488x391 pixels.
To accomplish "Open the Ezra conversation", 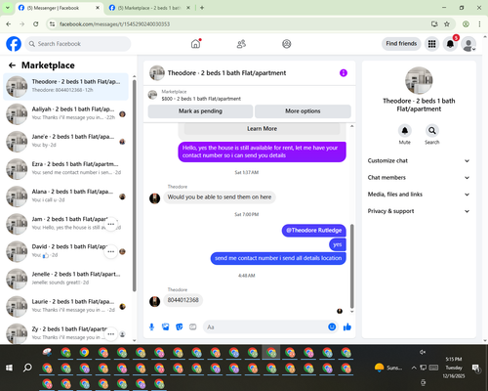I will coord(65,169).
